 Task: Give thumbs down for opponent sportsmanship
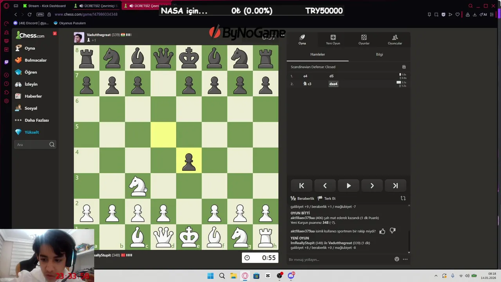(x=393, y=231)
